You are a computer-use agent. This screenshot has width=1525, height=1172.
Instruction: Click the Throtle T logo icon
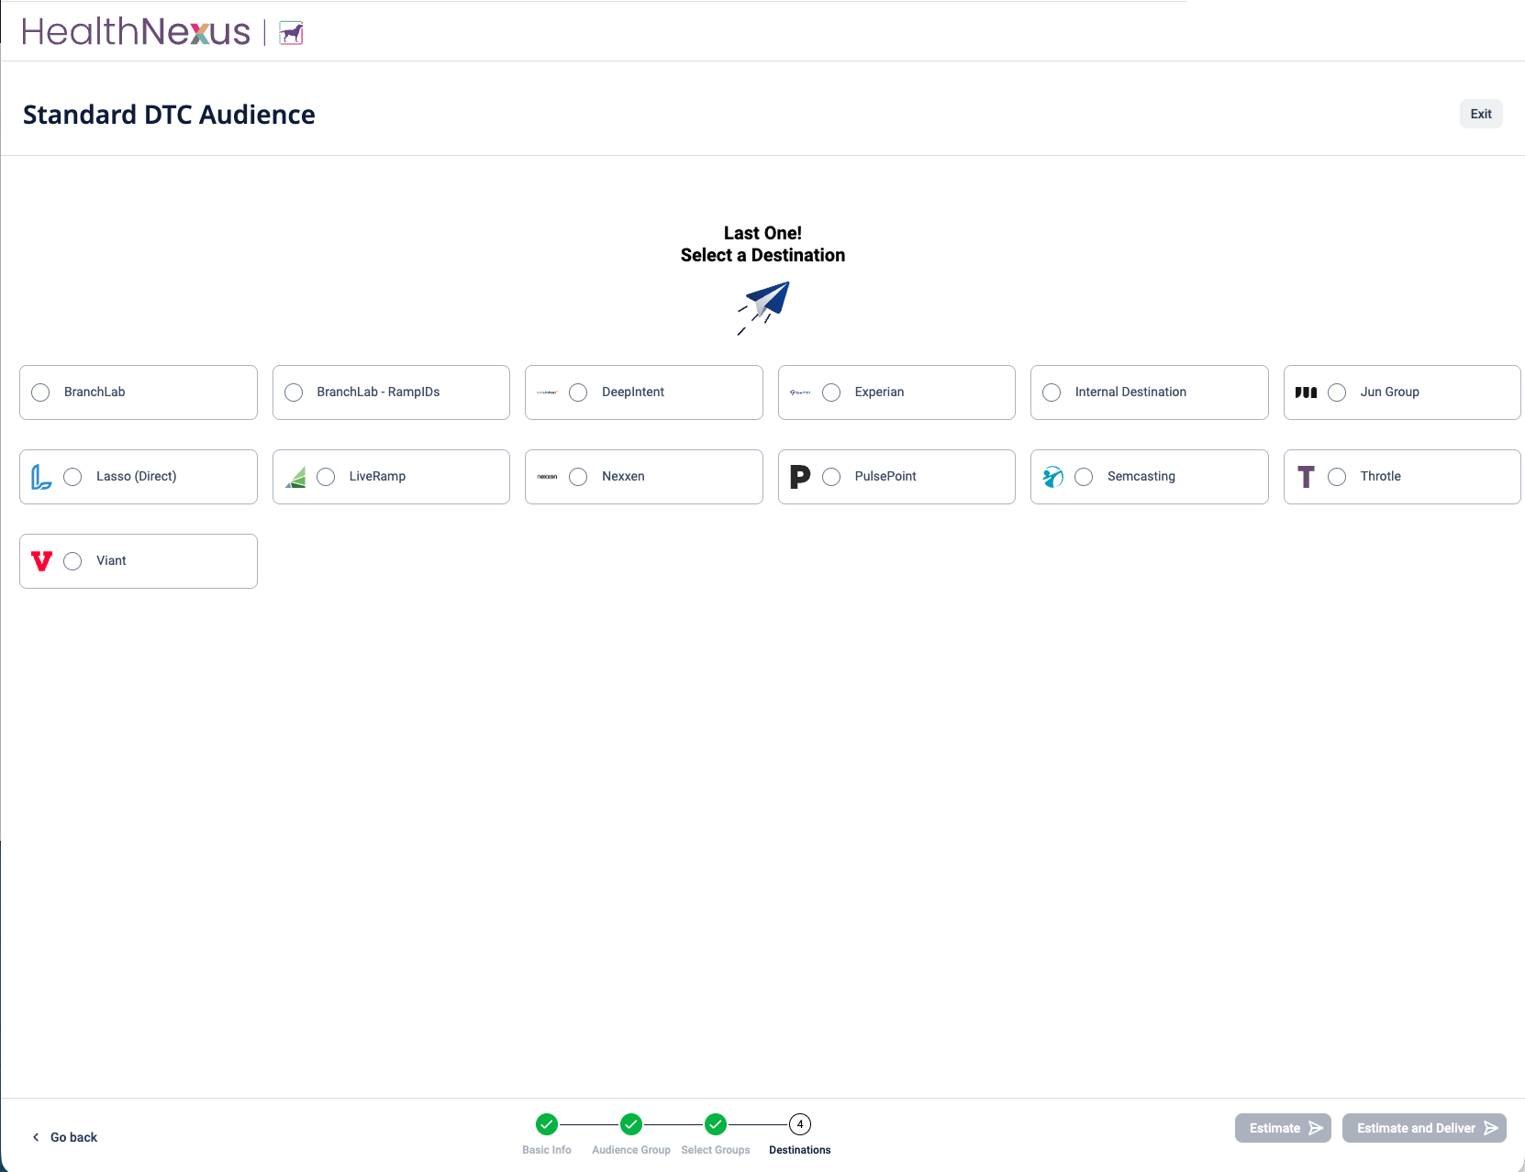click(x=1306, y=477)
